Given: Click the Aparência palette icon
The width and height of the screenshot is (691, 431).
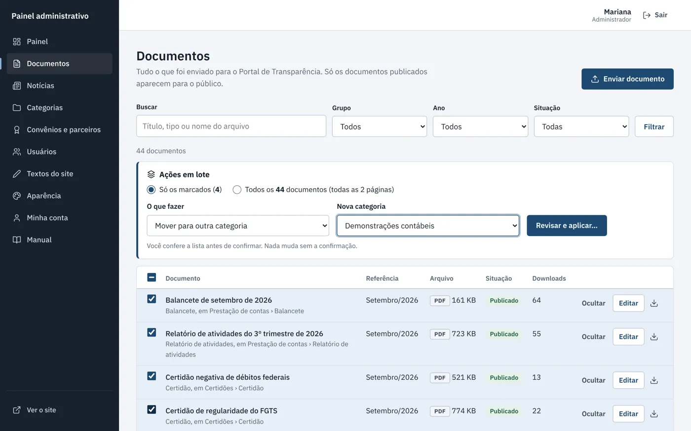Looking at the screenshot, I should point(17,196).
